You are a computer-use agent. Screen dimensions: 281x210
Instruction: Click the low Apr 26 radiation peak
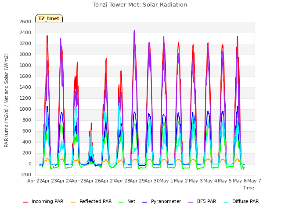[91, 123]
